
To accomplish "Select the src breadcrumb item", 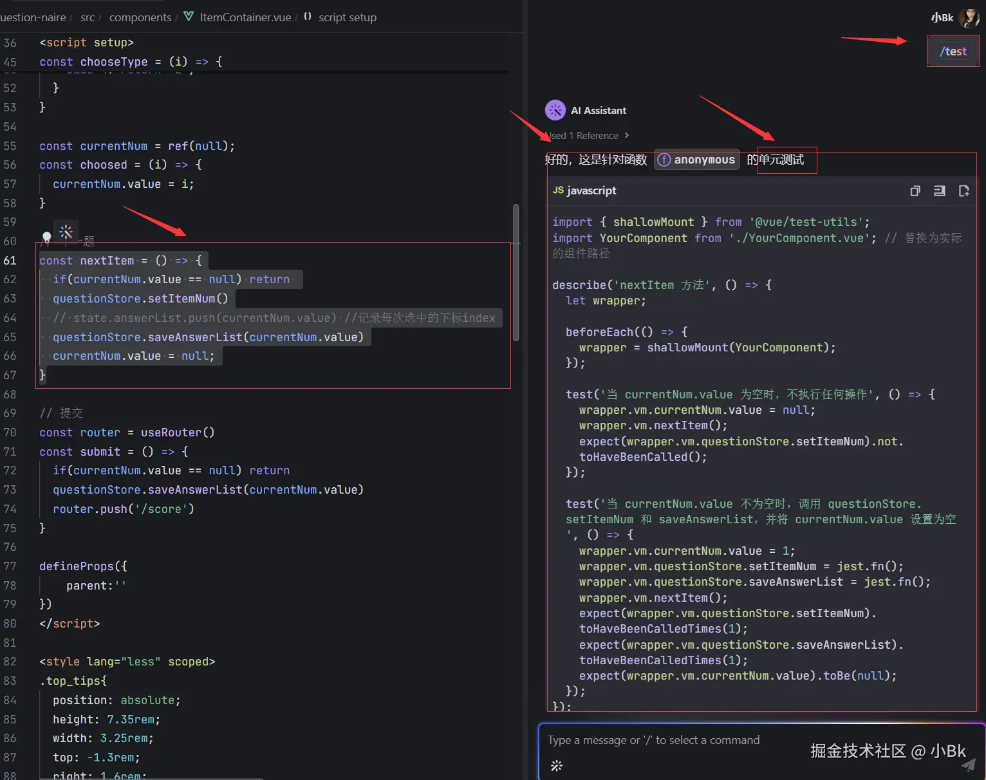I will [88, 17].
